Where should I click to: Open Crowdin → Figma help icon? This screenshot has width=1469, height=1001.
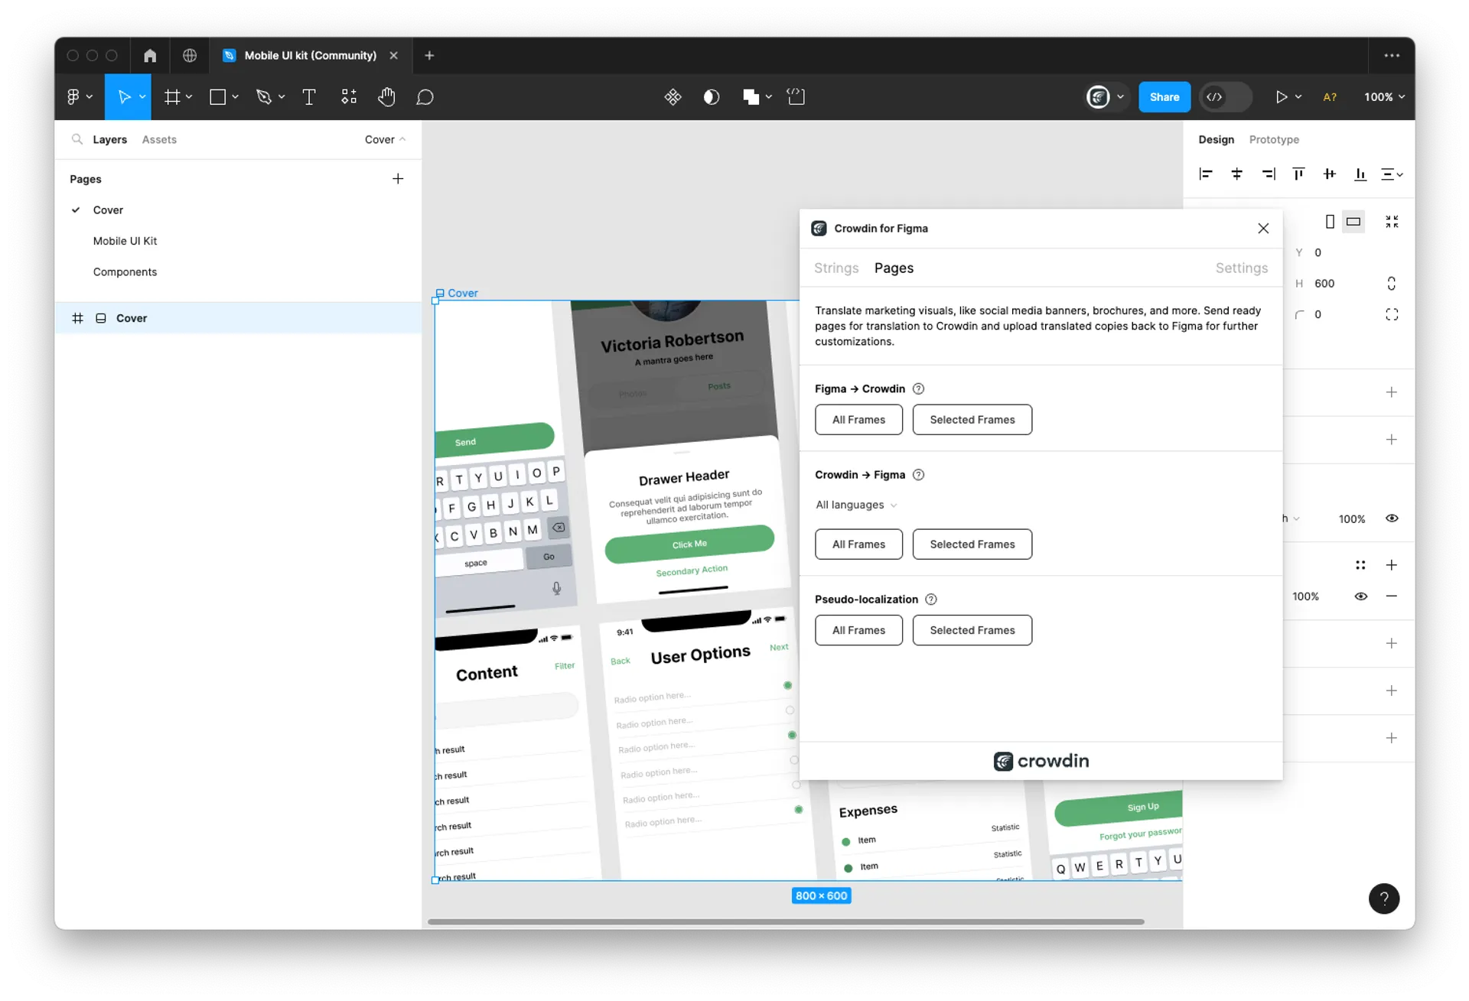point(919,475)
